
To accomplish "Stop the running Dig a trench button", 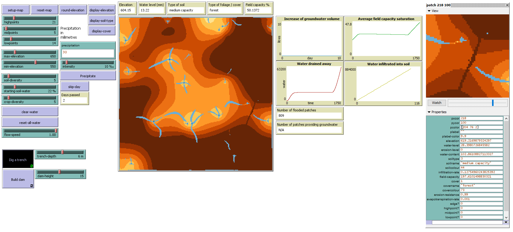I will pos(18,160).
